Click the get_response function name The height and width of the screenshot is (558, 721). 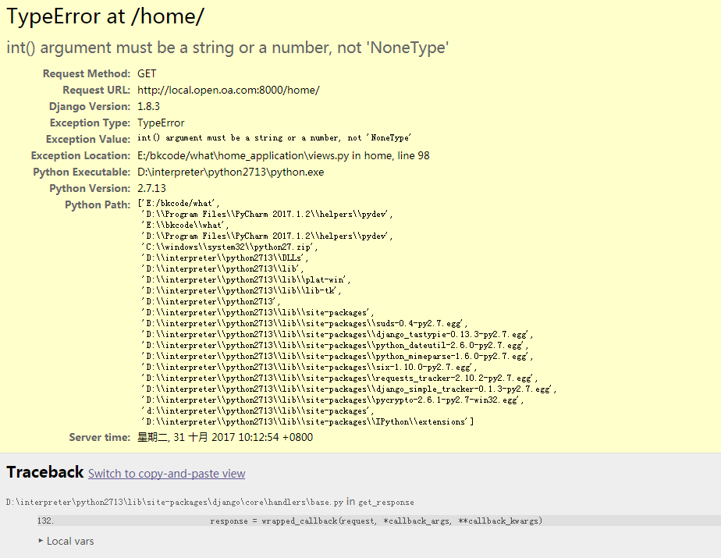pos(385,502)
